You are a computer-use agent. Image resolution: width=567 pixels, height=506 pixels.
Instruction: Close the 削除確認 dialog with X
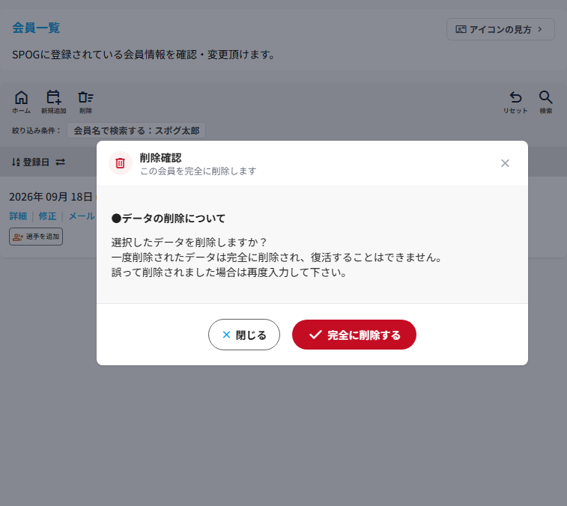pos(505,163)
